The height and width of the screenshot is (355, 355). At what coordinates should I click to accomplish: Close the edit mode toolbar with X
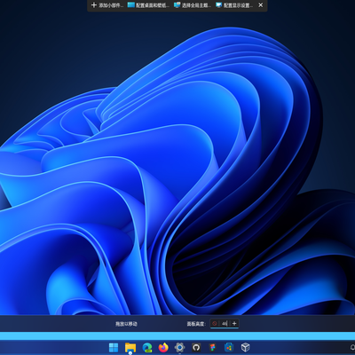tap(261, 5)
